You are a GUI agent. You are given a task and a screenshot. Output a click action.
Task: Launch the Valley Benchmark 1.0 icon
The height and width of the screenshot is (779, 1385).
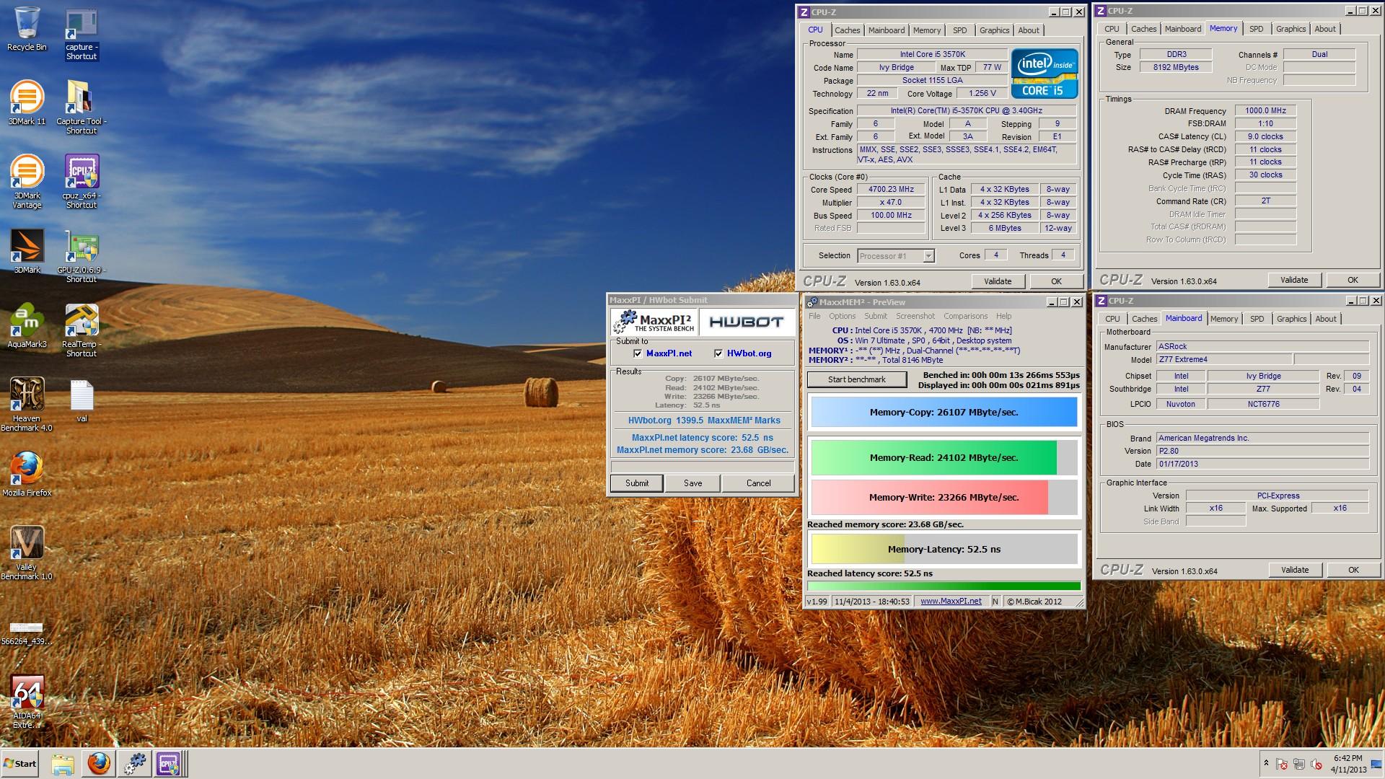click(27, 553)
